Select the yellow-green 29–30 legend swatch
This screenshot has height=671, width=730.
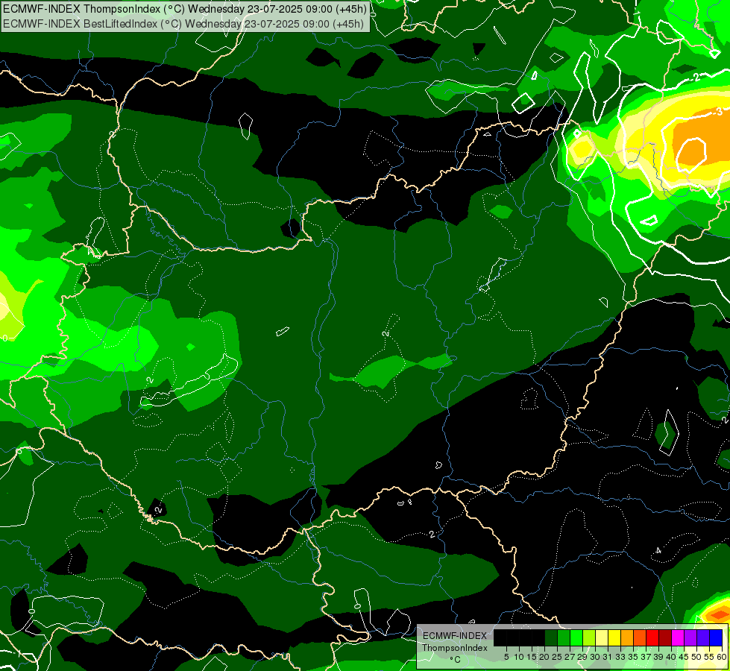click(x=589, y=637)
